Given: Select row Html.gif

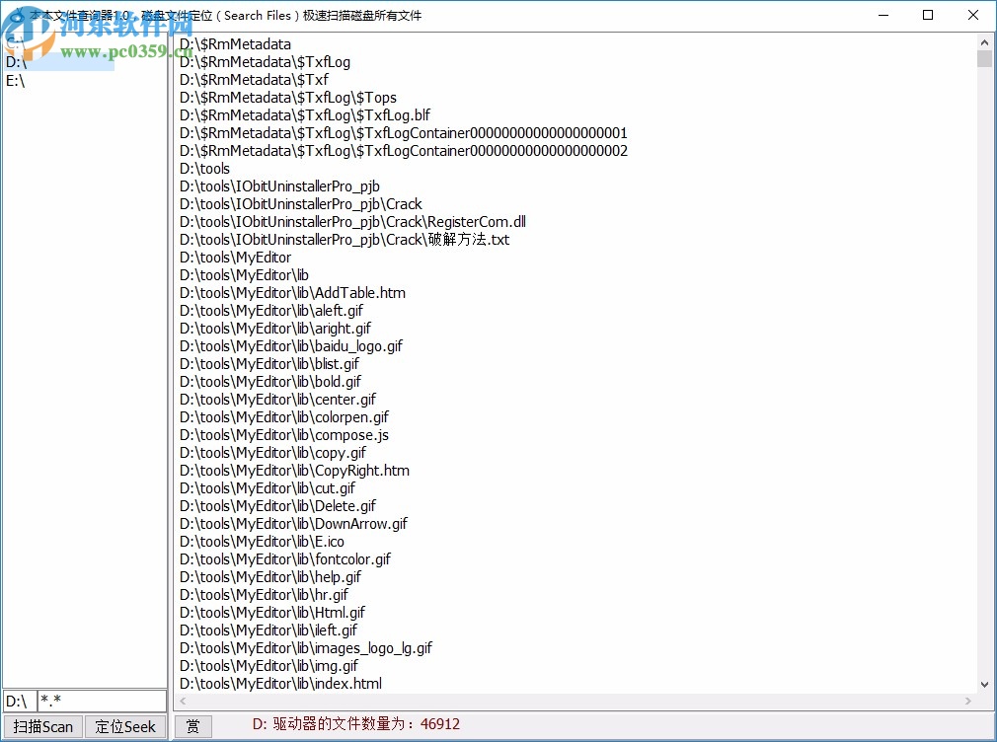Looking at the screenshot, I should pos(272,614).
